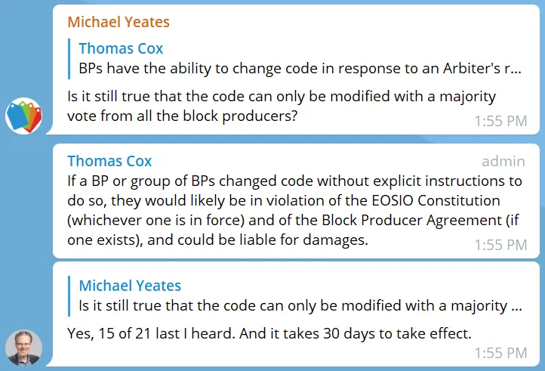This screenshot has height=371, width=545.
Task: Open the 1:55 PM timestamp on the EOSIO Constitution message
Action: [500, 245]
